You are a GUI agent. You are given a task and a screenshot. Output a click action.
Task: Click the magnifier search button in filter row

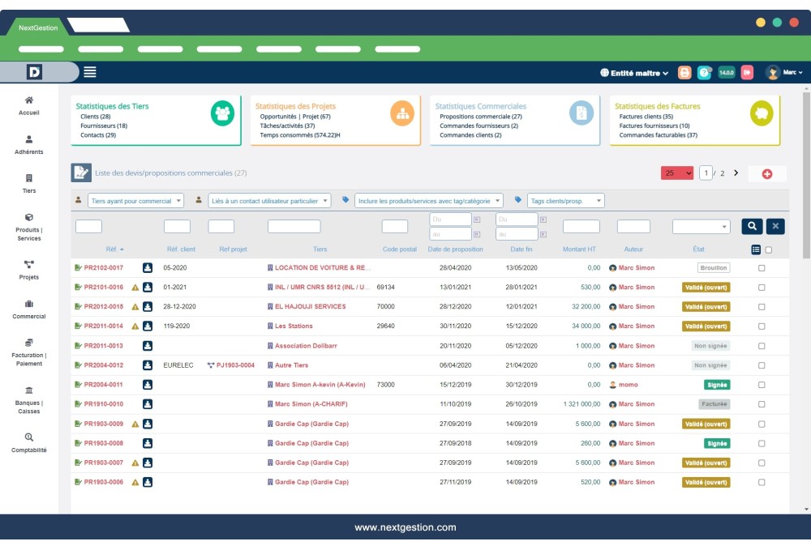pos(752,227)
